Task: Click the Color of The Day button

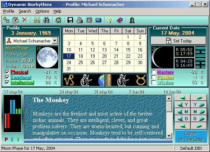Action: pos(191,136)
